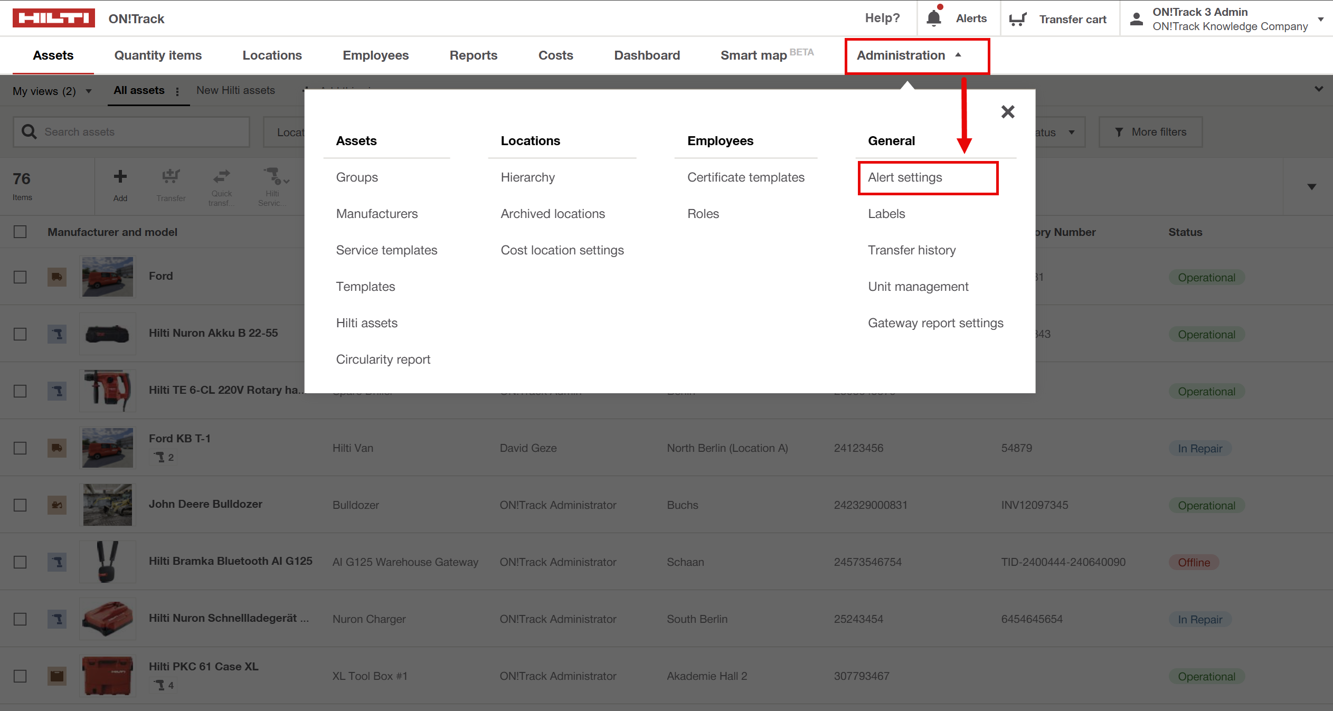Click the Transfer toolbar icon
This screenshot has height=711, width=1333.
coord(171,177)
